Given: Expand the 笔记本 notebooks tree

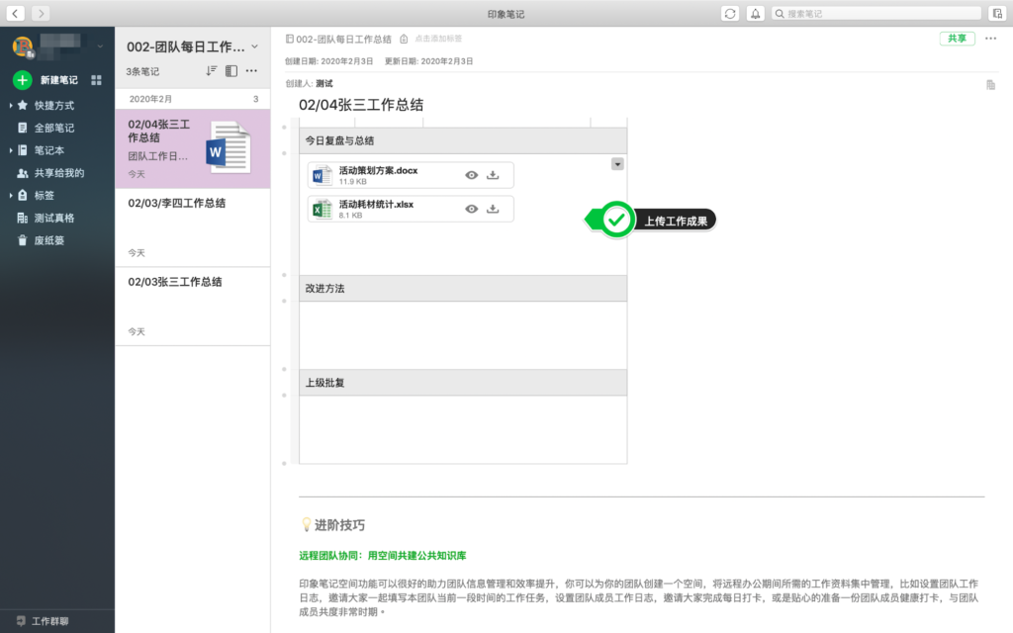Looking at the screenshot, I should 11,150.
